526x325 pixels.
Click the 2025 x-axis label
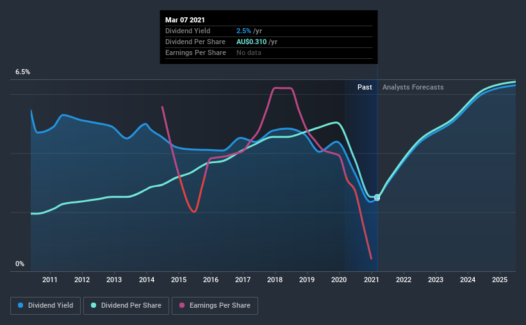coord(500,280)
